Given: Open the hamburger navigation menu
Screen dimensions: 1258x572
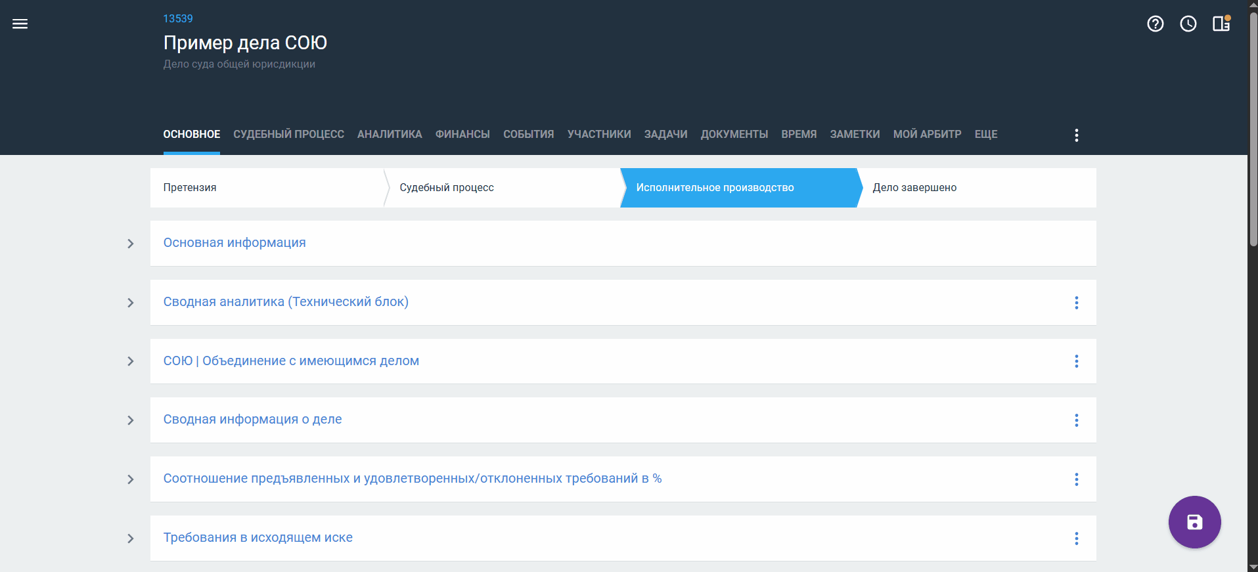Looking at the screenshot, I should click(x=20, y=24).
